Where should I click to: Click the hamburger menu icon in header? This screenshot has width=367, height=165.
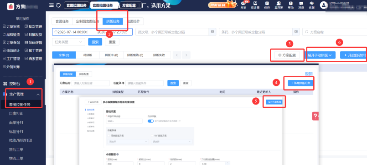pos(51,5)
